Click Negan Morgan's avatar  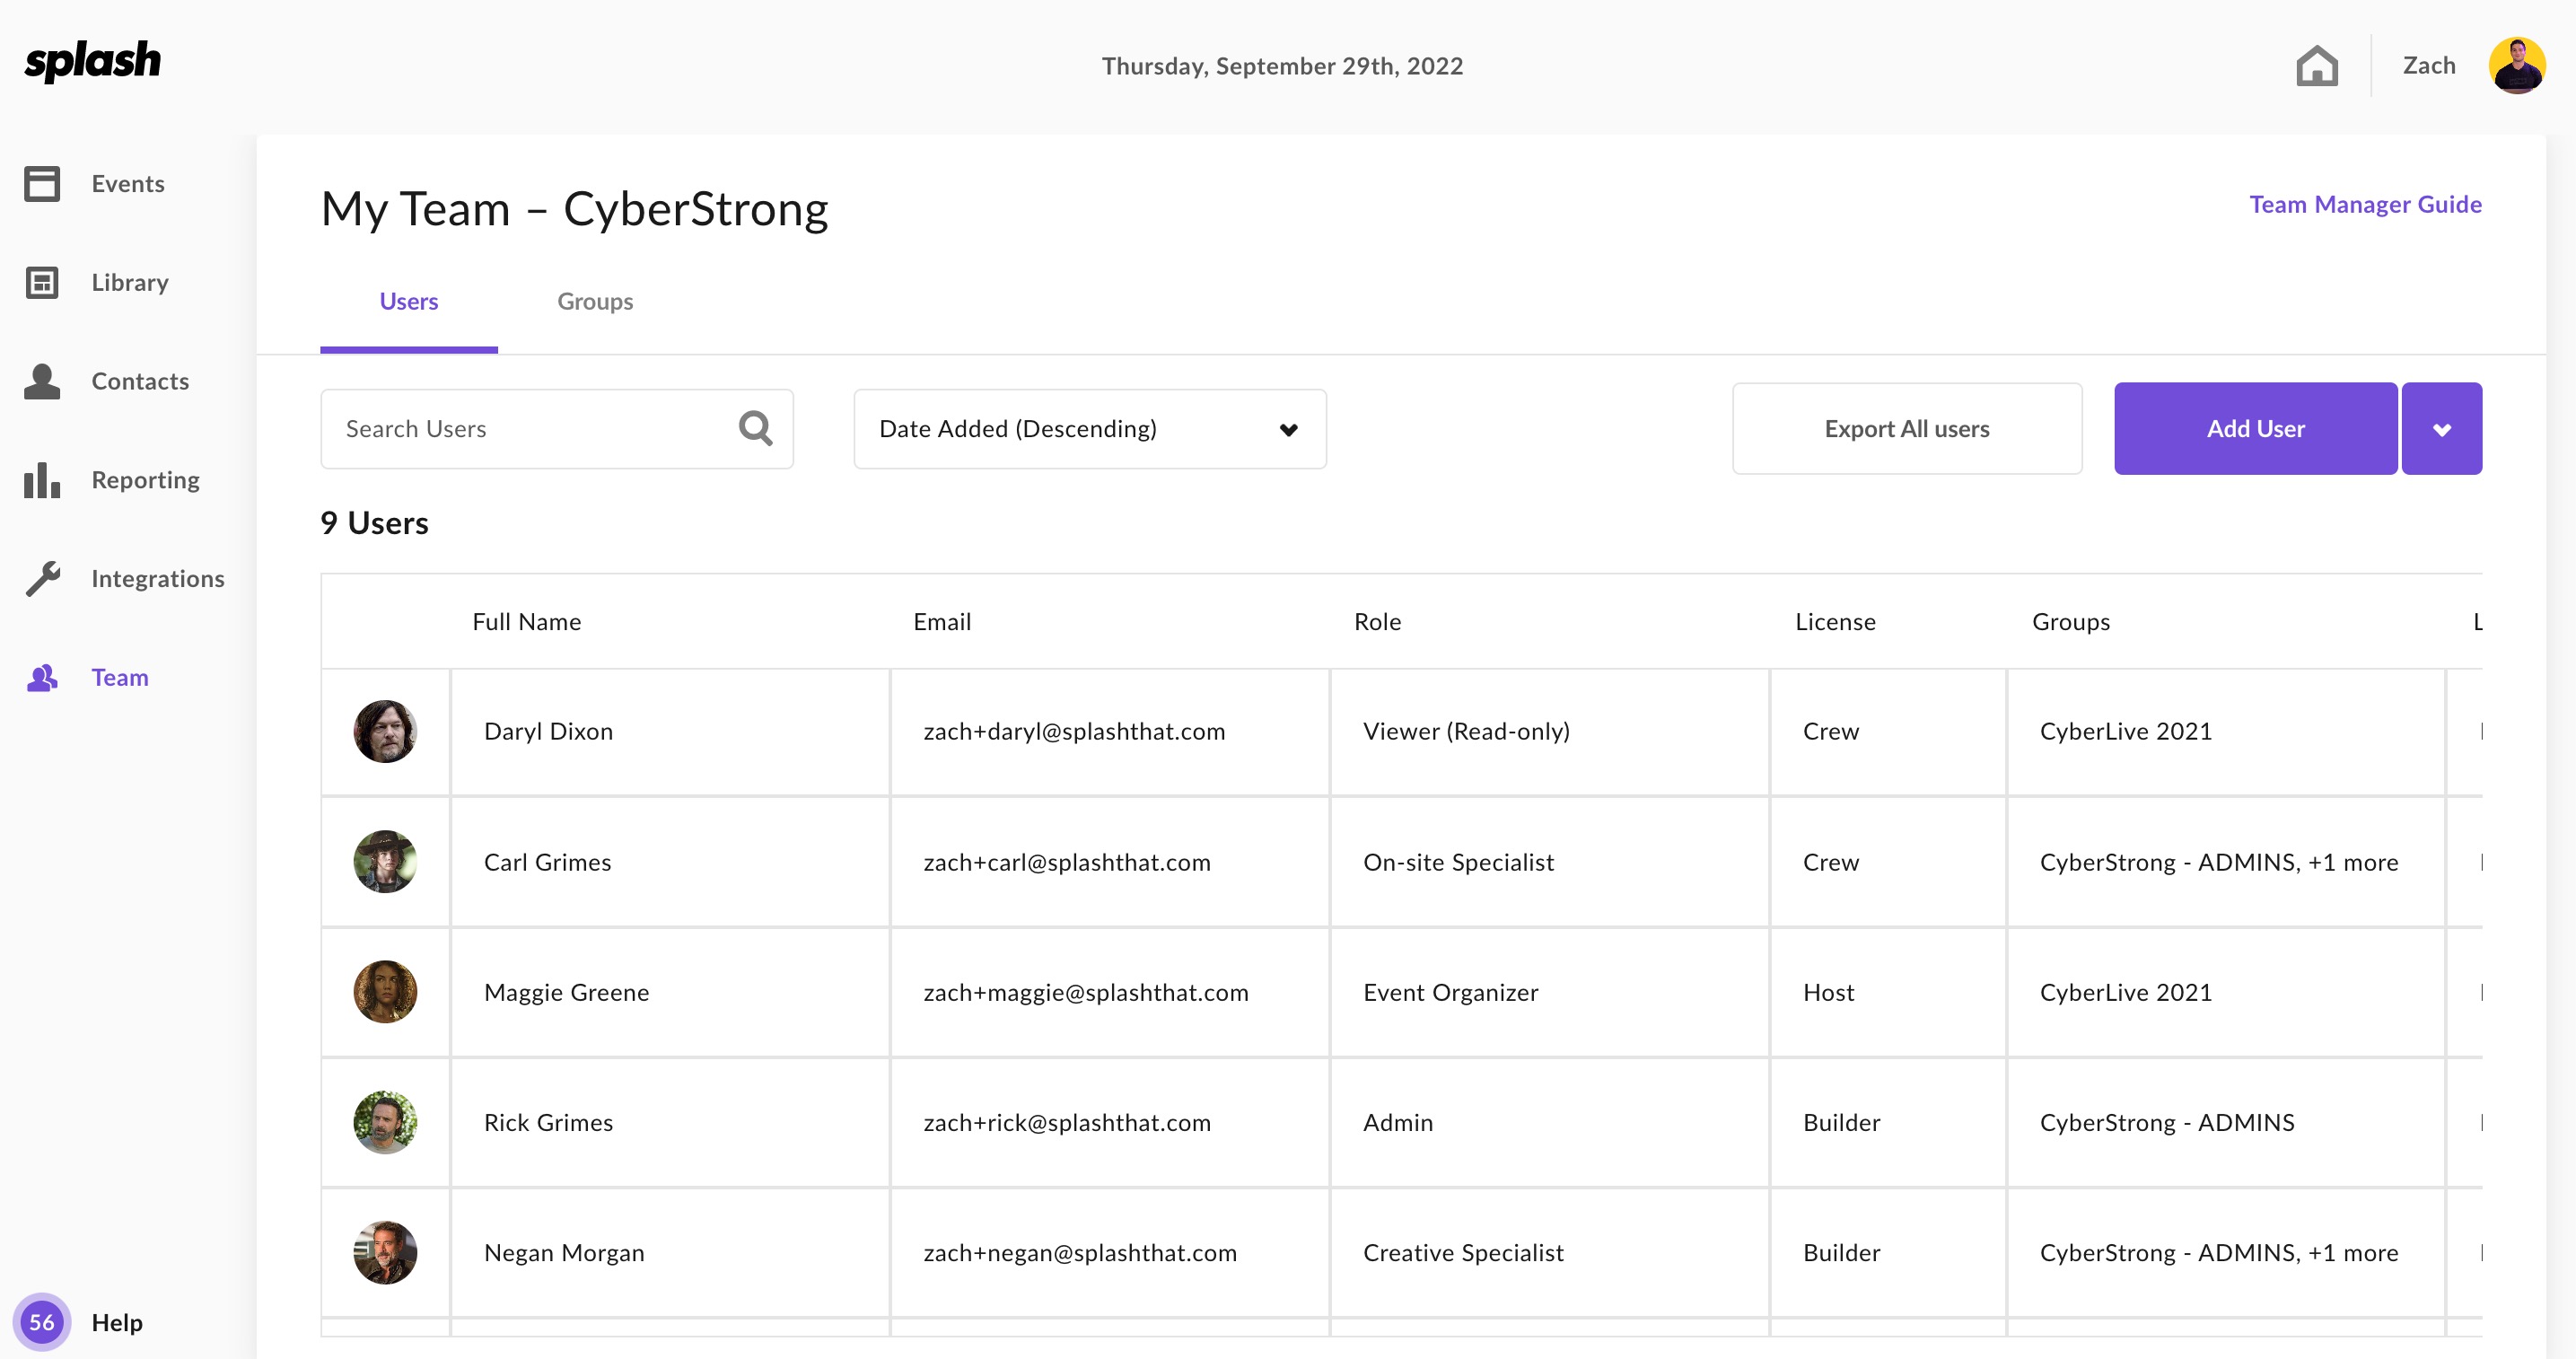385,1252
